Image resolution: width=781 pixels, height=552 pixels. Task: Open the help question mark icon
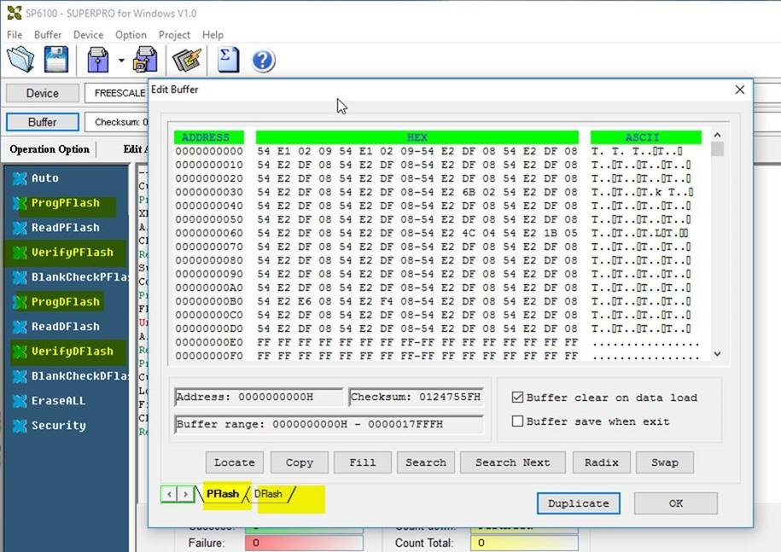263,61
